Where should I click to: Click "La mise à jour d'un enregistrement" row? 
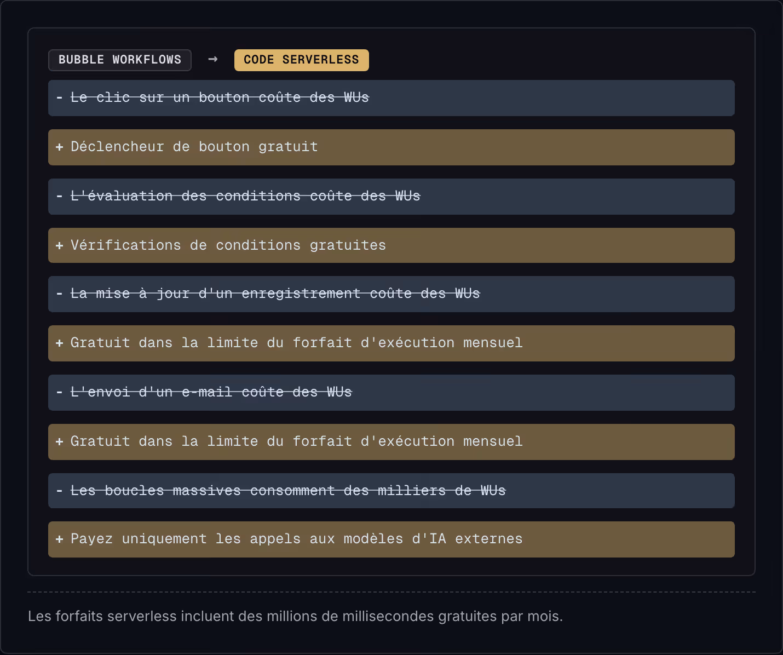[x=391, y=294]
